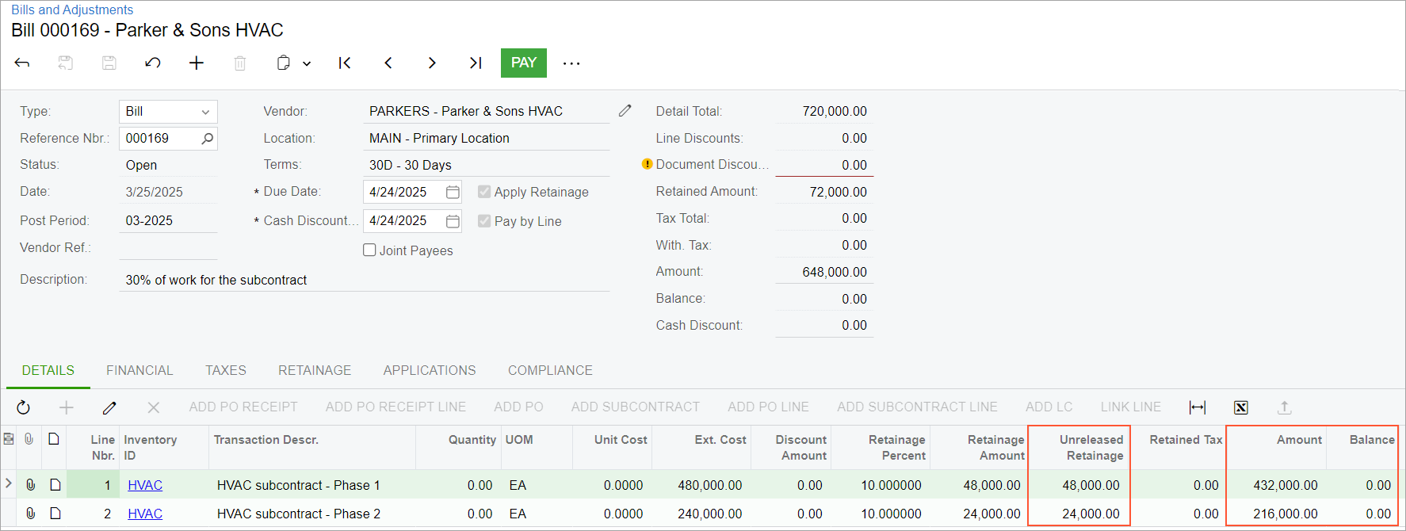This screenshot has width=1406, height=531.
Task: Fit grid columns to width
Action: click(x=1198, y=407)
